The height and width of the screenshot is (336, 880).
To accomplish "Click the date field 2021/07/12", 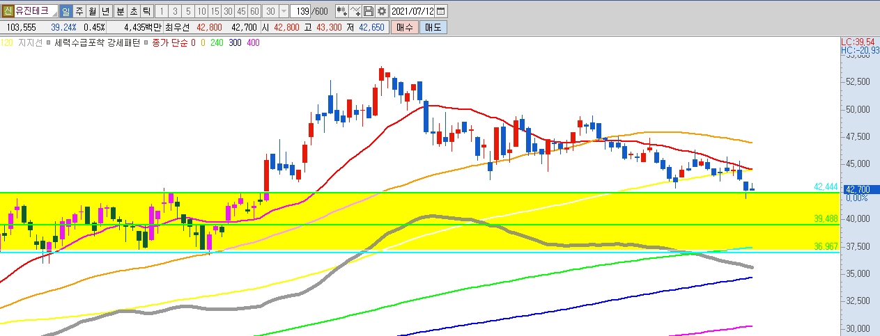I will [412, 11].
